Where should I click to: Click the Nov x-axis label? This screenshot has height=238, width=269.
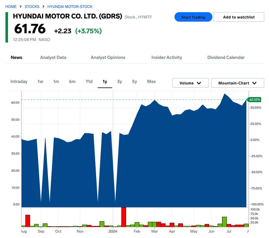point(80,231)
